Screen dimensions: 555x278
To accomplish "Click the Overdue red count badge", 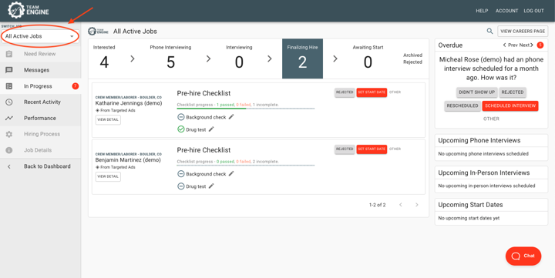I will pyautogui.click(x=540, y=45).
